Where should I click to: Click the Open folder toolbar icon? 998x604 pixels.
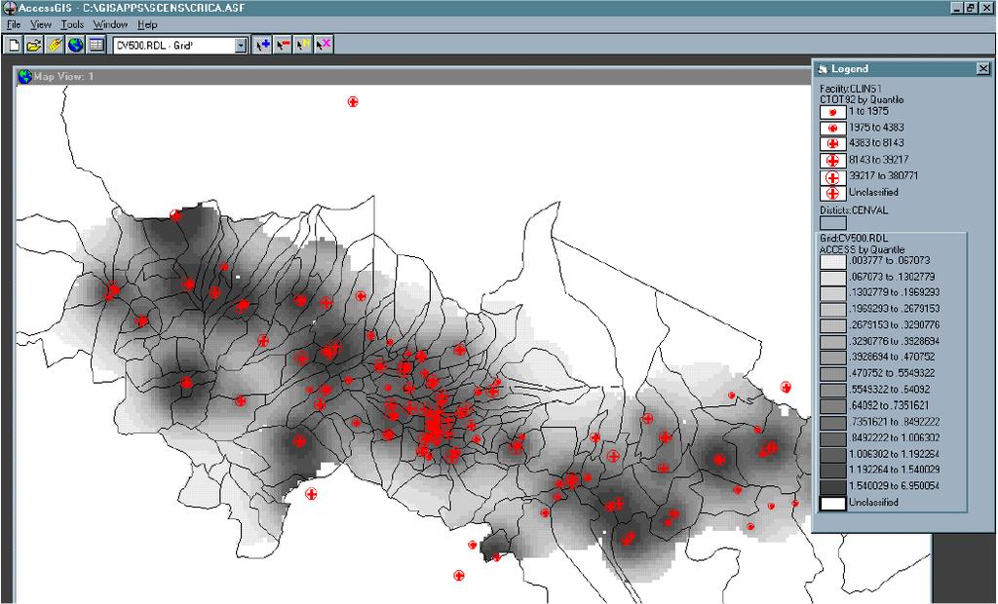tap(34, 45)
